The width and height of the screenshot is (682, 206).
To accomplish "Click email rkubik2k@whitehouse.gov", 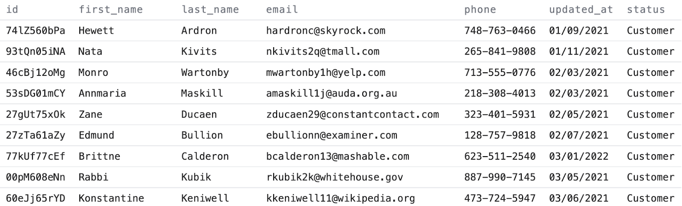I will point(334,177).
